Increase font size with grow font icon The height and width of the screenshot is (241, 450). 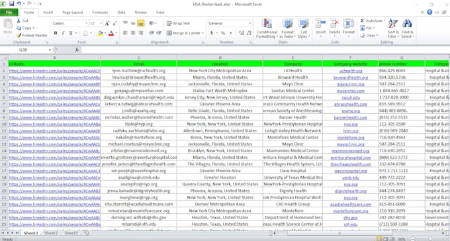[x=107, y=24]
